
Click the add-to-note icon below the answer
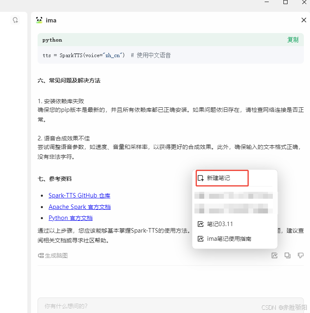[274, 255]
